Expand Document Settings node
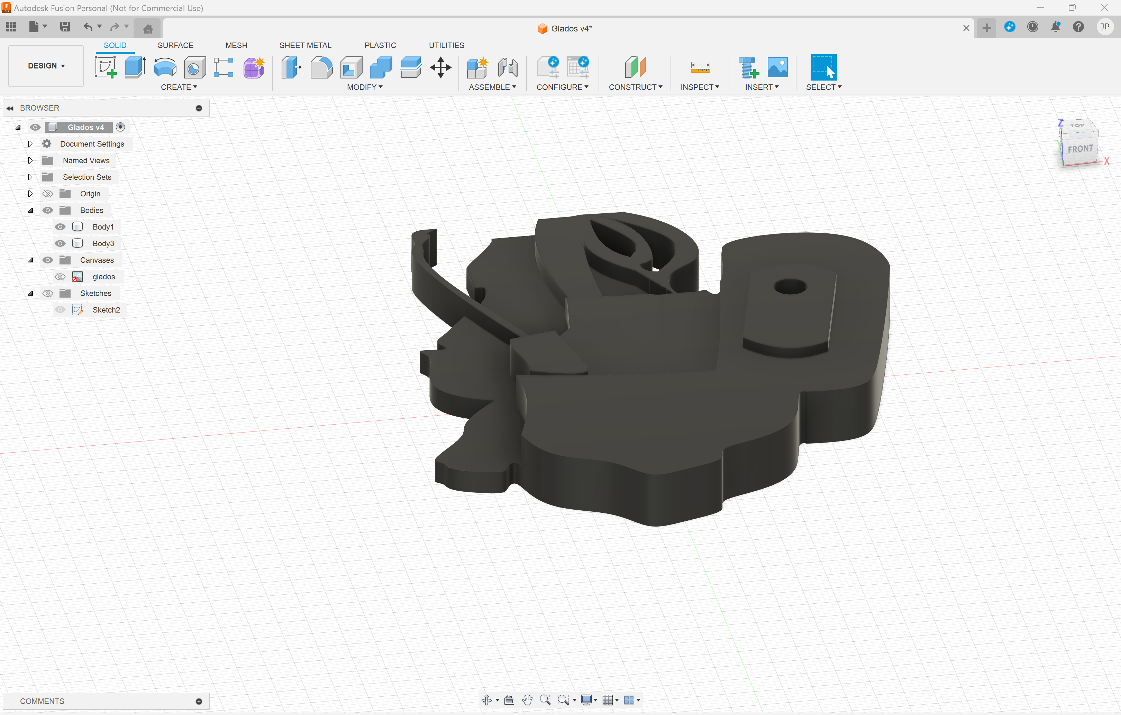Screen dimensions: 1121x715 [30, 144]
